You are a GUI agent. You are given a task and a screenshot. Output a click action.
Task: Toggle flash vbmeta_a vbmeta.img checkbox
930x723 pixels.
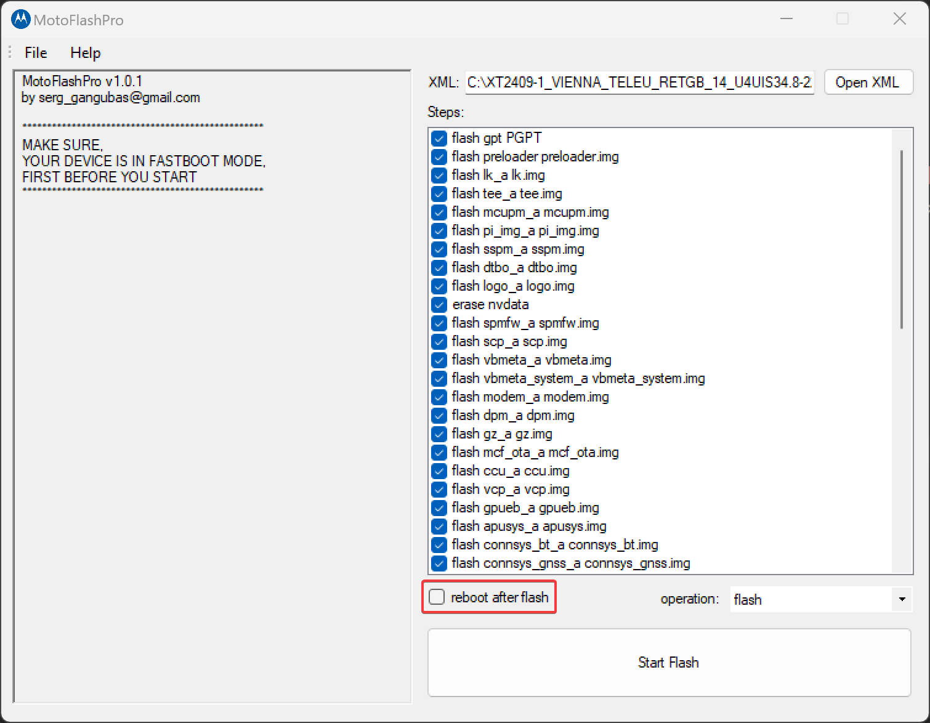(x=439, y=360)
